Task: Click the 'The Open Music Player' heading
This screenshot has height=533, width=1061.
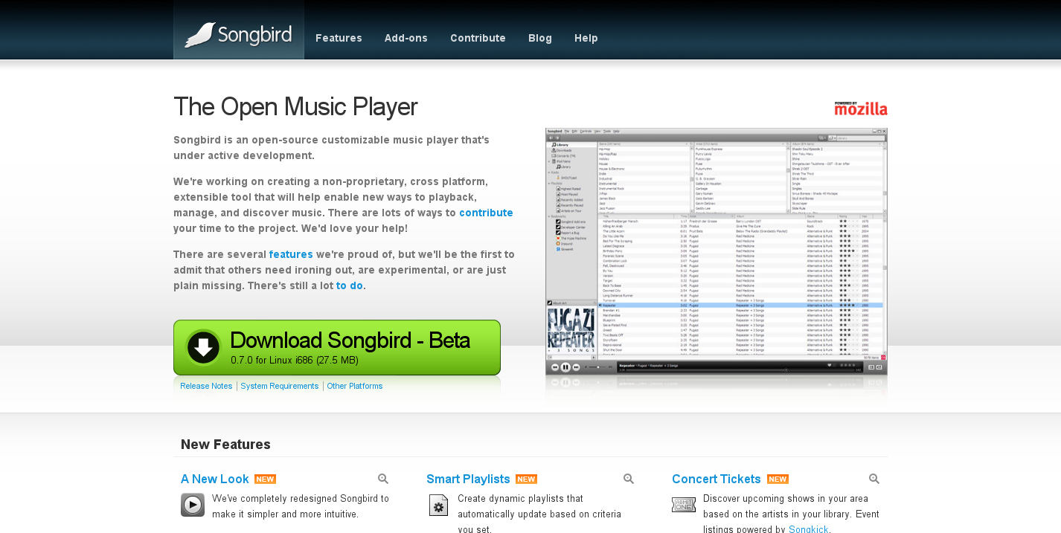Action: (x=295, y=106)
